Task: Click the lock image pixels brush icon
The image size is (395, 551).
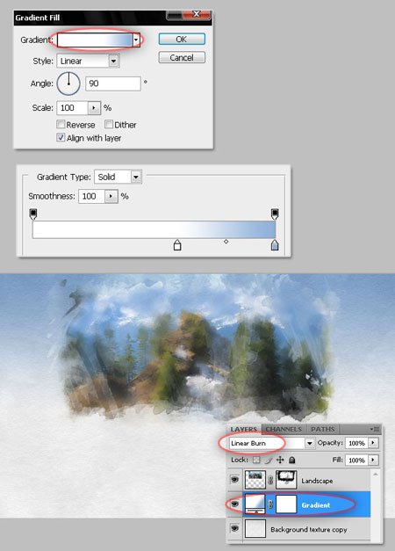Action: click(x=269, y=460)
